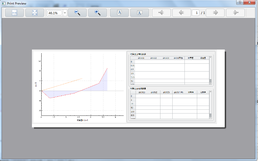This screenshot has width=258, height=161.
Task: Open the zoom percentage dropdown arrow
Action: 65,13
